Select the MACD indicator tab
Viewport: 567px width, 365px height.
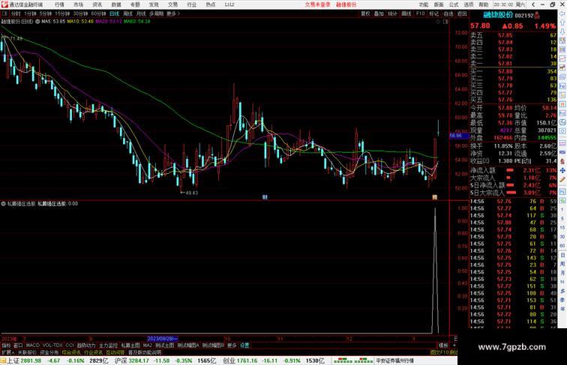pos(32,346)
